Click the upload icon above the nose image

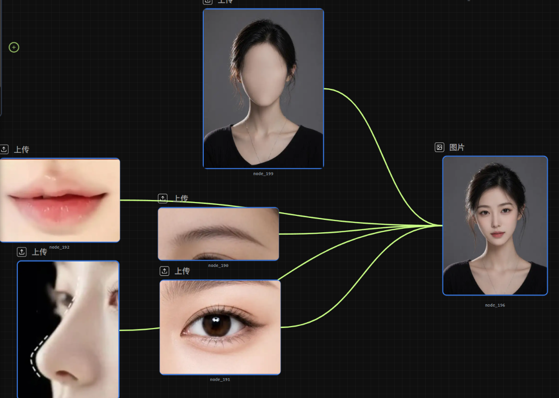(22, 252)
